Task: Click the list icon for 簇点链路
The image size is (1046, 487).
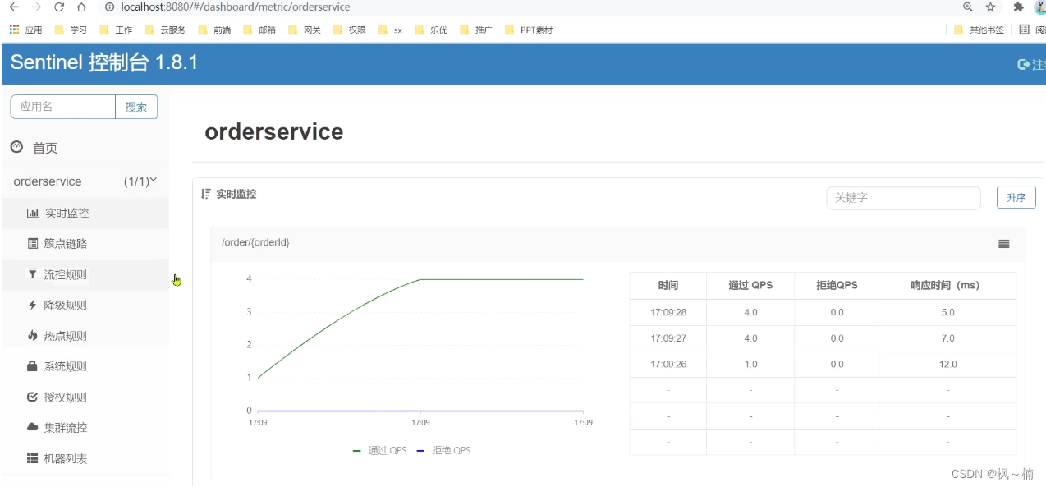Action: coord(33,243)
